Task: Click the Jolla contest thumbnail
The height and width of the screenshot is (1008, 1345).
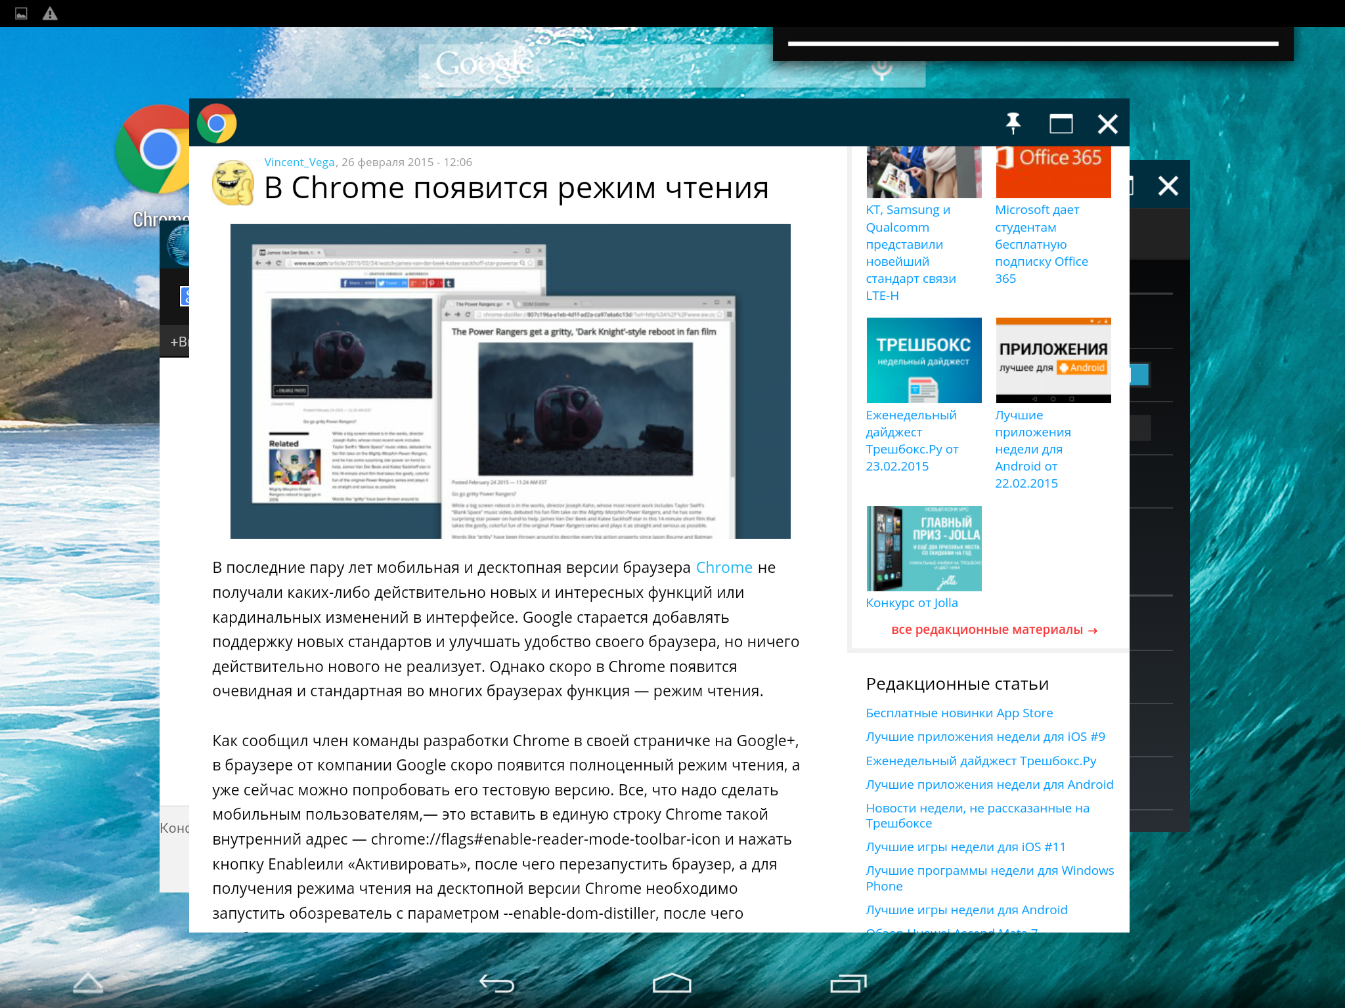Action: coord(924,549)
